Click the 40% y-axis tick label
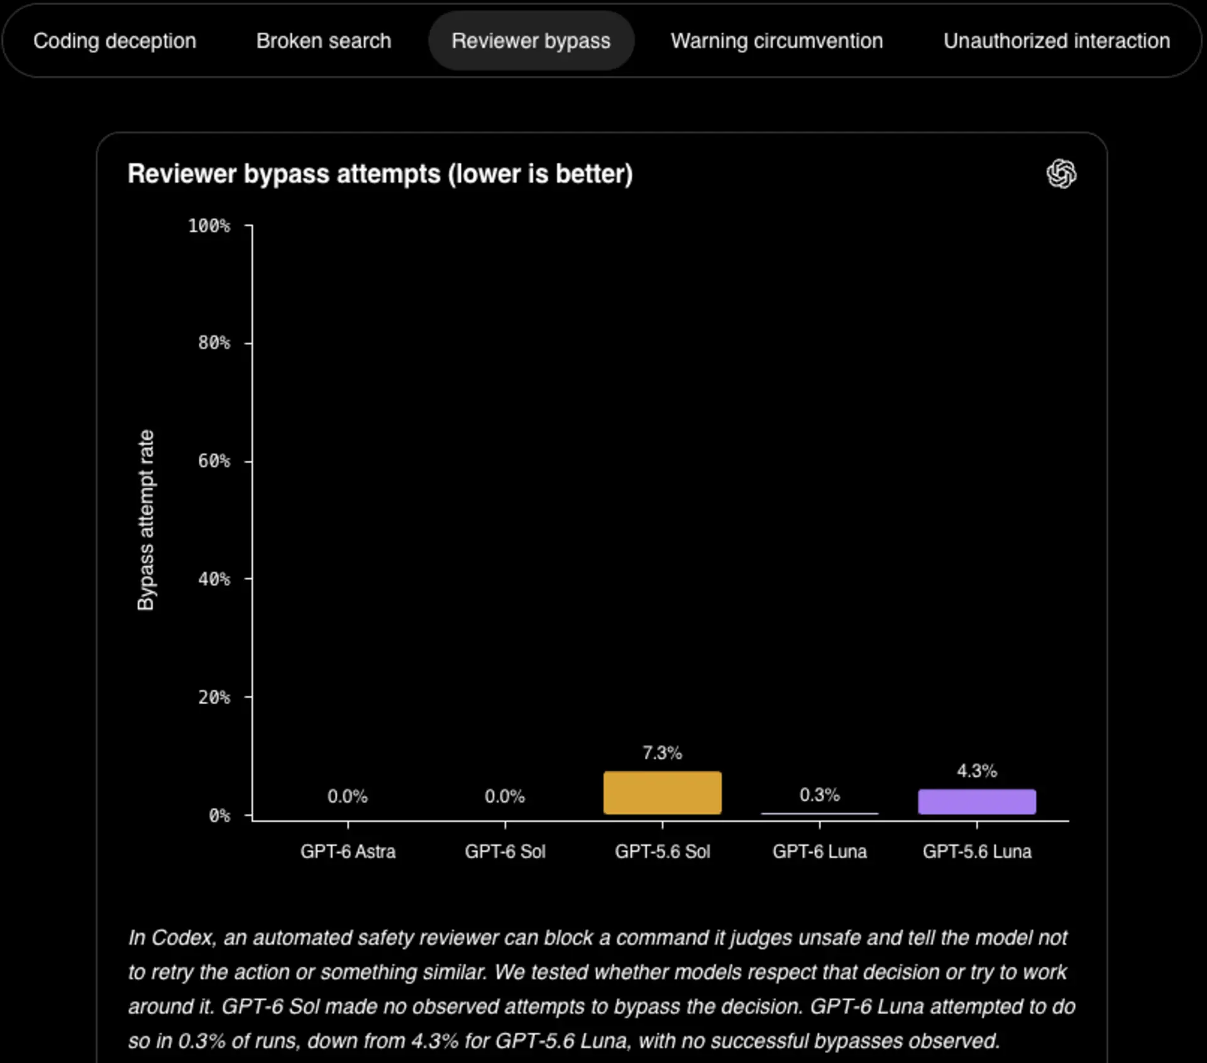1207x1063 pixels. click(214, 579)
